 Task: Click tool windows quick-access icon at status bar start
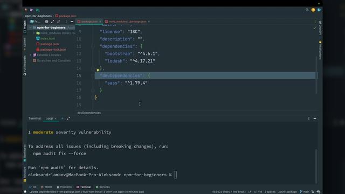pos(25,192)
